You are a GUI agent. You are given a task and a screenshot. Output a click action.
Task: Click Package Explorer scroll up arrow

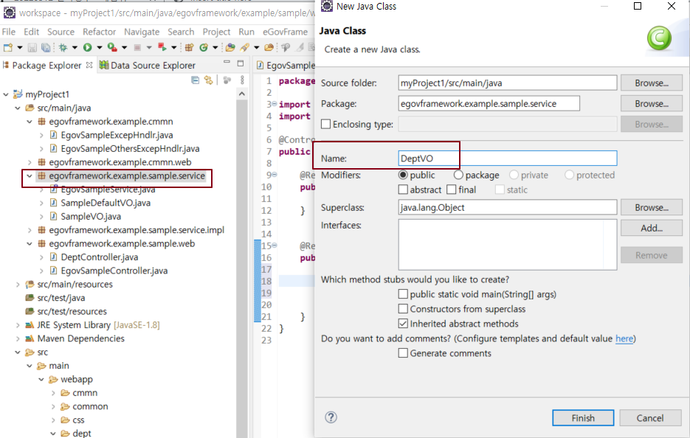point(241,94)
